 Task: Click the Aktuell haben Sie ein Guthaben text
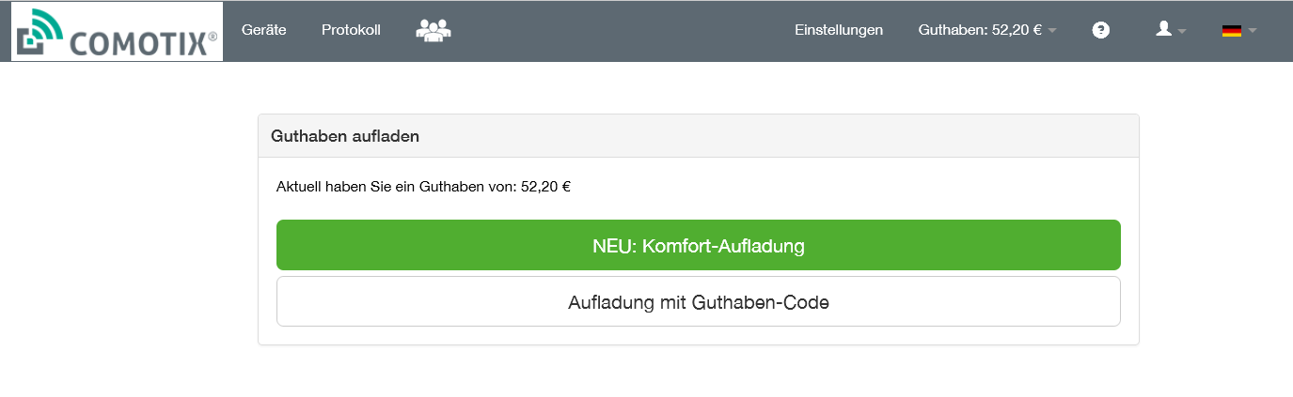click(396, 187)
